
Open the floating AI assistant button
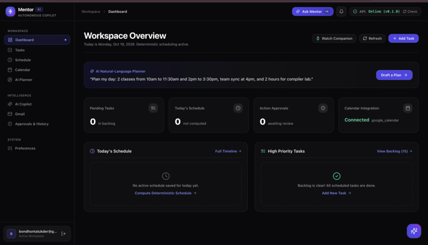[x=414, y=231]
